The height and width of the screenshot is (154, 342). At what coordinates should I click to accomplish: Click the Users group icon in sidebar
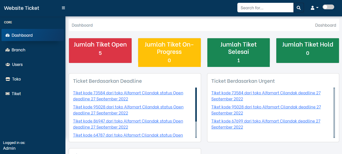pyautogui.click(x=8, y=64)
